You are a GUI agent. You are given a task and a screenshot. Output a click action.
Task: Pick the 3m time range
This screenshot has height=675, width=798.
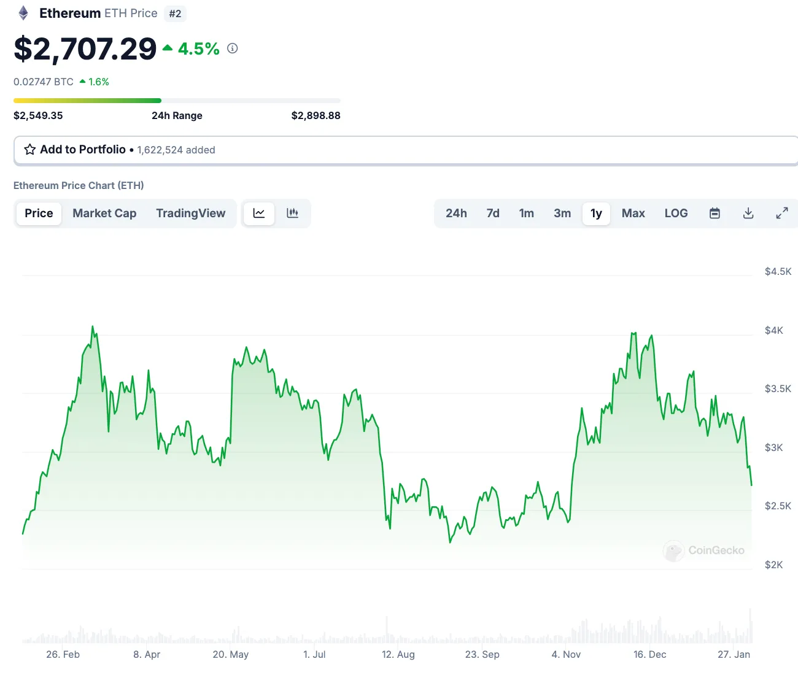[562, 213]
